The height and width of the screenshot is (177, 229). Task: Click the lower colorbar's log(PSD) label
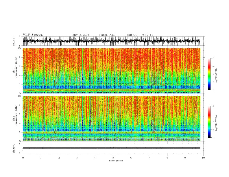[x=217, y=123]
